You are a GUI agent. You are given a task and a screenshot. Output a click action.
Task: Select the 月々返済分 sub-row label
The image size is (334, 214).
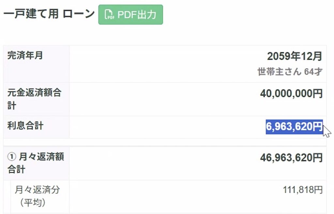37,190
